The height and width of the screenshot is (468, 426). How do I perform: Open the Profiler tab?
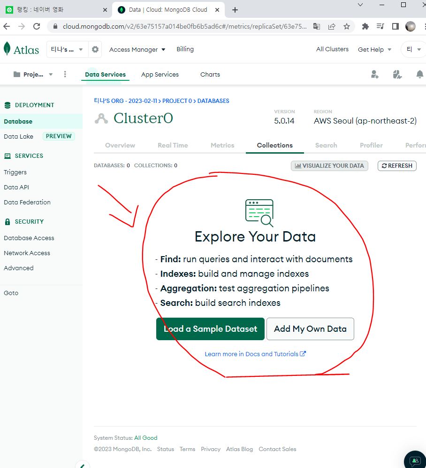coord(371,145)
